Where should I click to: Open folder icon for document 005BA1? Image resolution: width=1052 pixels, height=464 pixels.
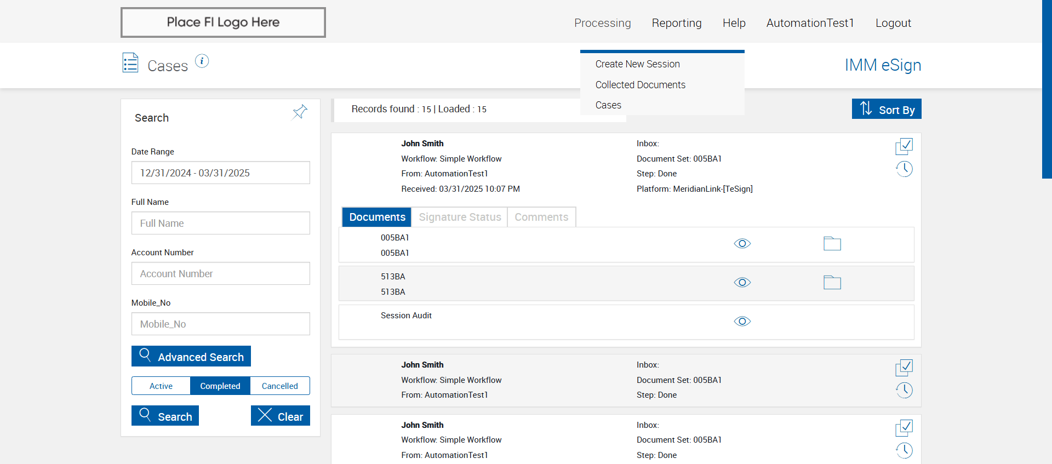(x=832, y=244)
